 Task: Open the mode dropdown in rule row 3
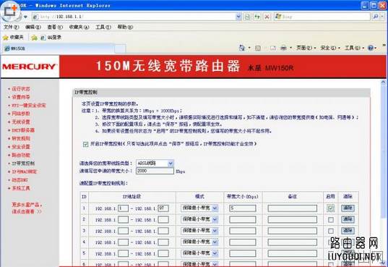pyautogui.click(x=199, y=231)
